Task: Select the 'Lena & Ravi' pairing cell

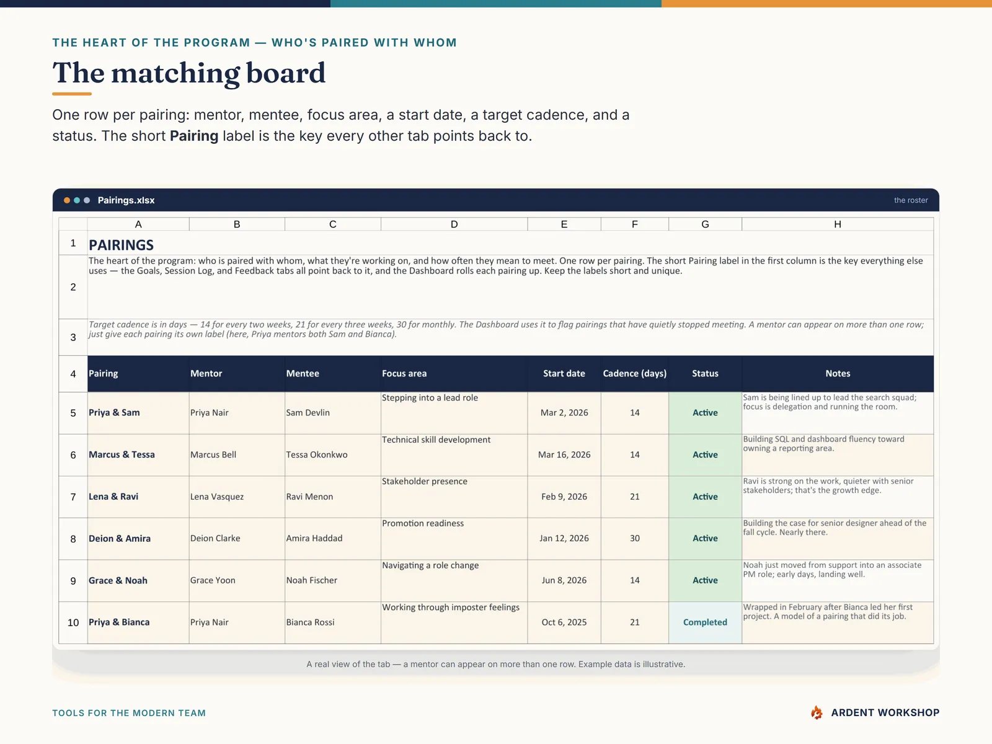Action: pyautogui.click(x=138, y=497)
